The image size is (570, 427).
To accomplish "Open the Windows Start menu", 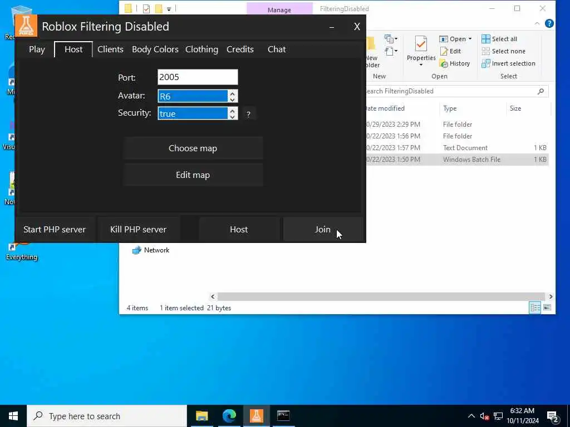I will pos(13,416).
